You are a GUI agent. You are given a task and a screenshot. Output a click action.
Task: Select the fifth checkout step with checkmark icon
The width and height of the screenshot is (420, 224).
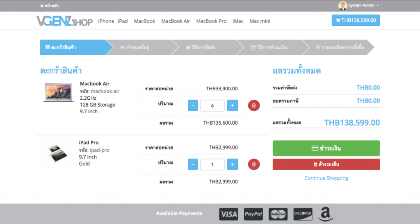point(338,47)
